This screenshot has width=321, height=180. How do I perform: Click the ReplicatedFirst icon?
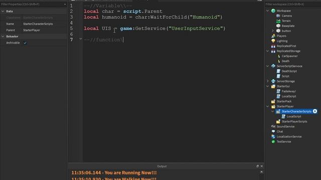[273, 46]
